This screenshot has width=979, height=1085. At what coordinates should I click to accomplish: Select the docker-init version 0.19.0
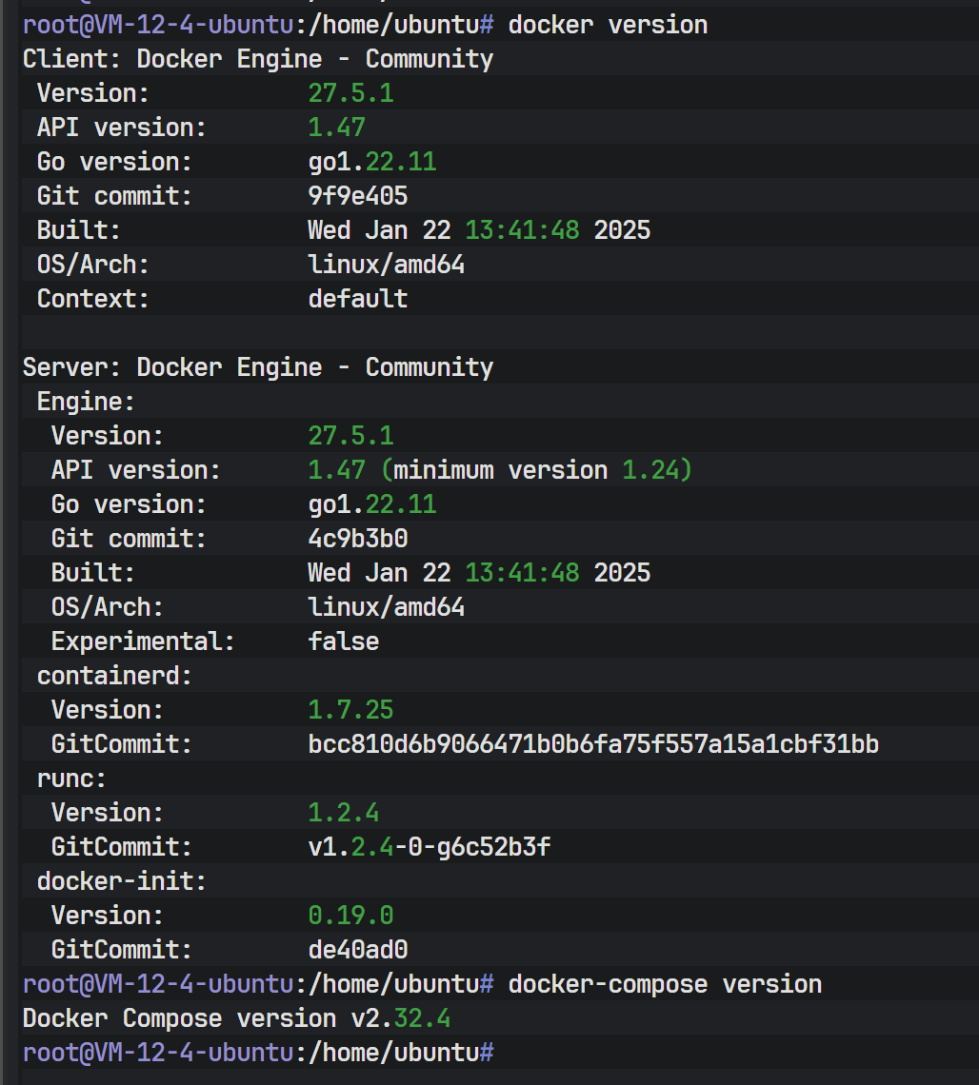pos(350,916)
